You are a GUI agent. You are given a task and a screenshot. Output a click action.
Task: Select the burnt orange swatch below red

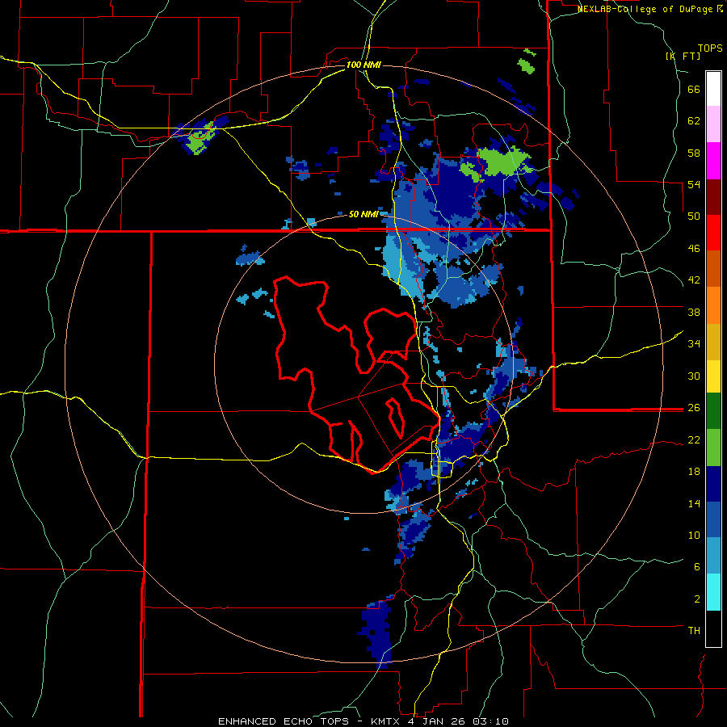pyautogui.click(x=713, y=268)
